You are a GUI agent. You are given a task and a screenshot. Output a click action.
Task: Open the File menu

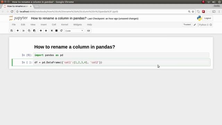[x=14, y=25]
